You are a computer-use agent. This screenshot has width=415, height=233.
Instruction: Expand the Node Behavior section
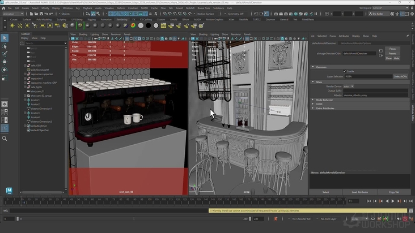313,100
